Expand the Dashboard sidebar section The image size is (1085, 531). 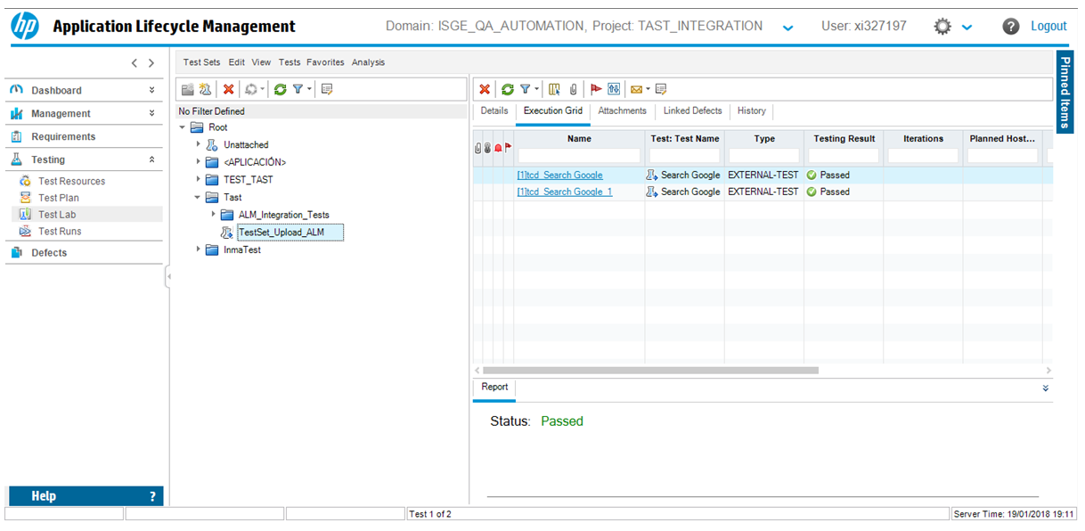[151, 90]
